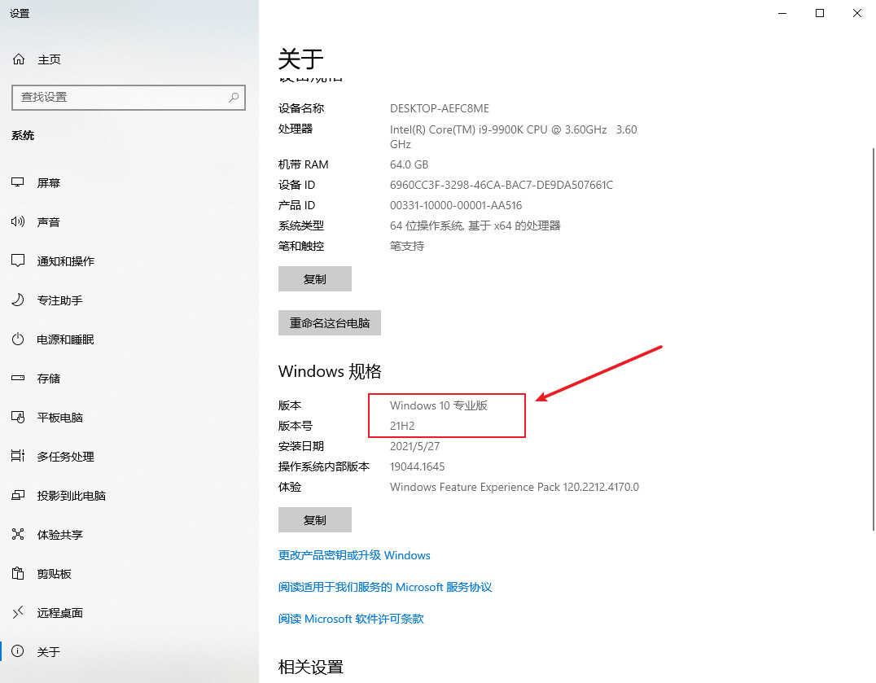Click the search magnifier icon in settings box
Viewport: 876px width, 683px height.
(x=234, y=97)
